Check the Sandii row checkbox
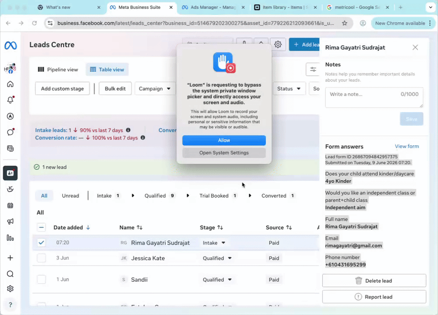The image size is (438, 315). (42, 279)
